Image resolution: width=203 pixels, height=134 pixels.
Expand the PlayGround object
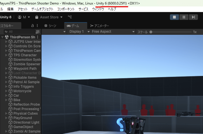[6, 118]
